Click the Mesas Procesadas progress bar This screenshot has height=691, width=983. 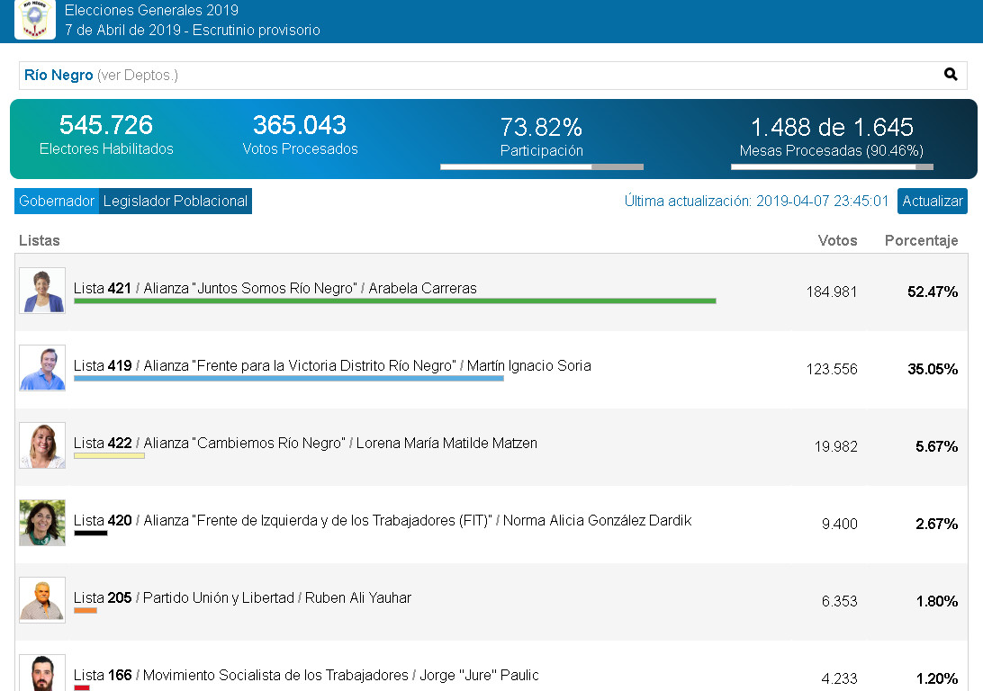pyautogui.click(x=832, y=166)
